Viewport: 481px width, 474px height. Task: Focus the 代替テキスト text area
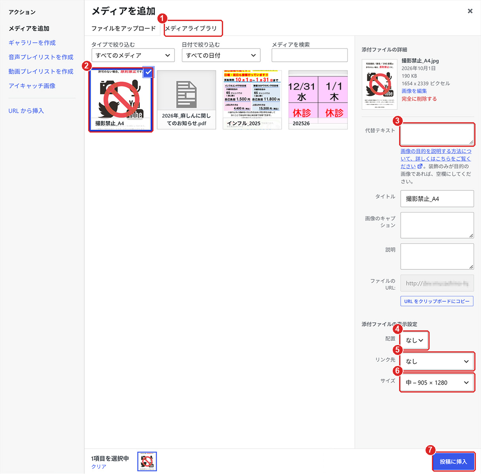[437, 134]
